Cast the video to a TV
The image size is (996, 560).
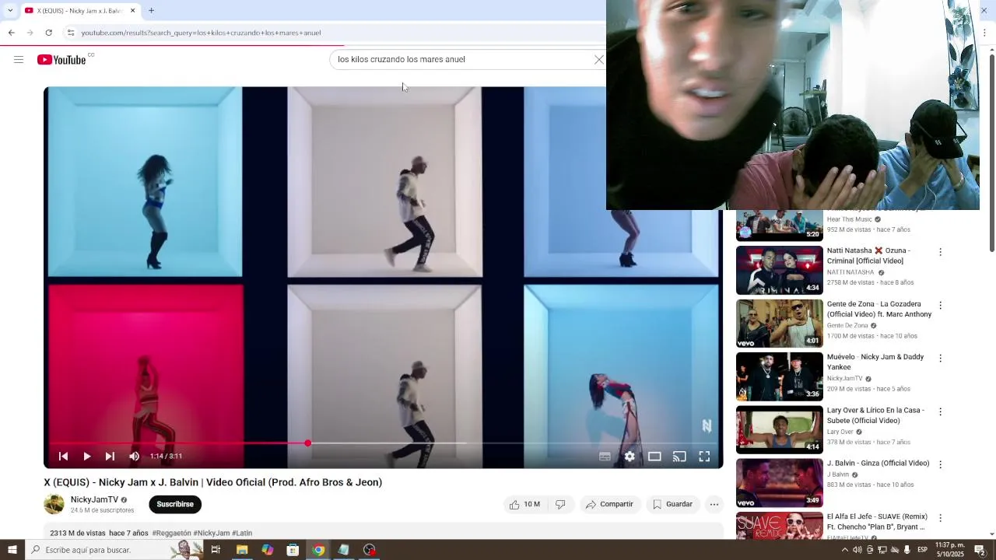click(x=679, y=457)
